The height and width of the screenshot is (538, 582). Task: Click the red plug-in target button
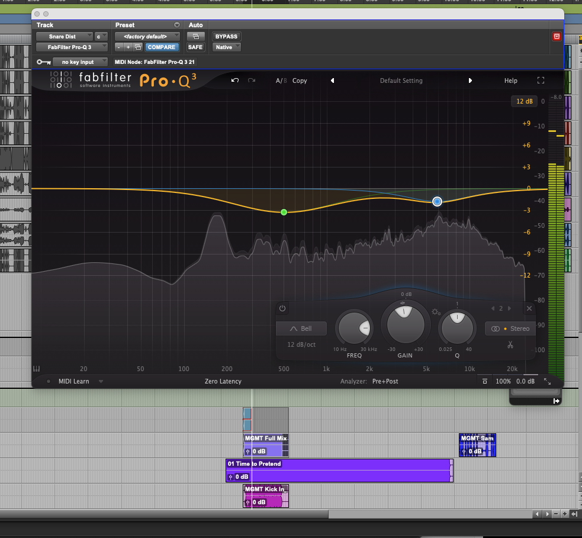[557, 36]
